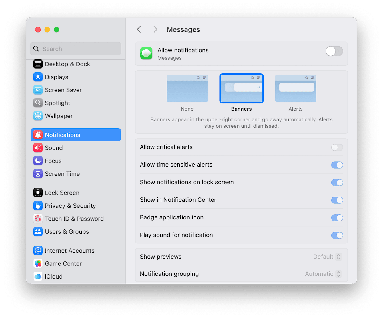Open Game Center label in sidebar
383x318 pixels.
tap(63, 264)
